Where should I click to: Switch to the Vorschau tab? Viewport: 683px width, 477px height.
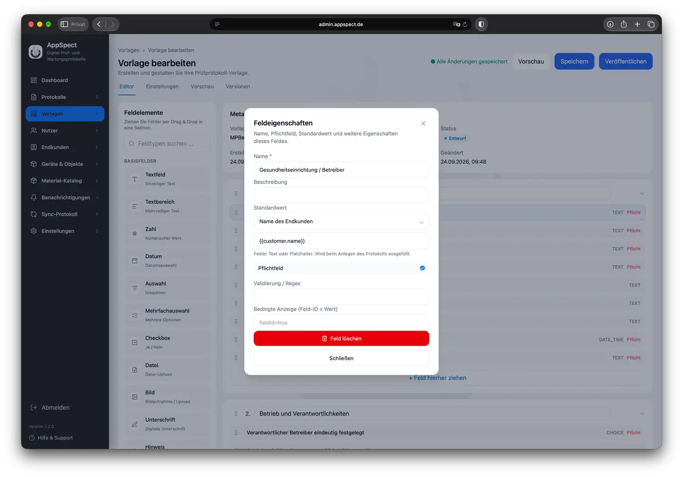(202, 87)
